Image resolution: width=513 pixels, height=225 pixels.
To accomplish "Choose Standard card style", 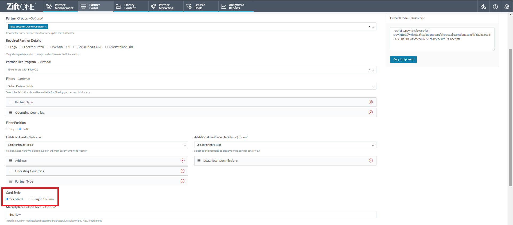I will pos(7,199).
